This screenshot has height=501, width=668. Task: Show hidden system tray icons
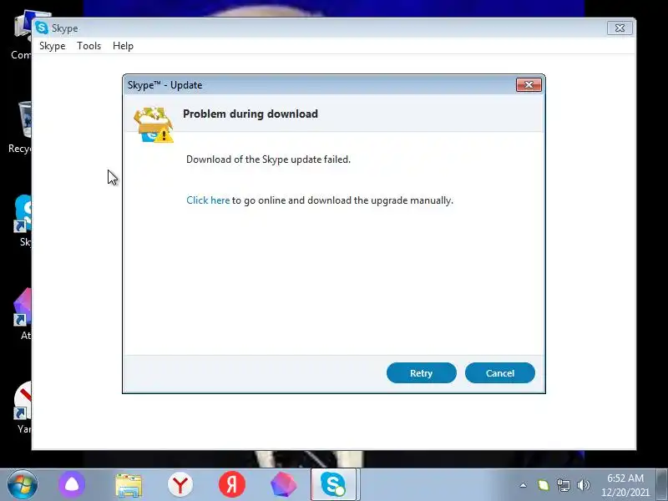(x=524, y=485)
